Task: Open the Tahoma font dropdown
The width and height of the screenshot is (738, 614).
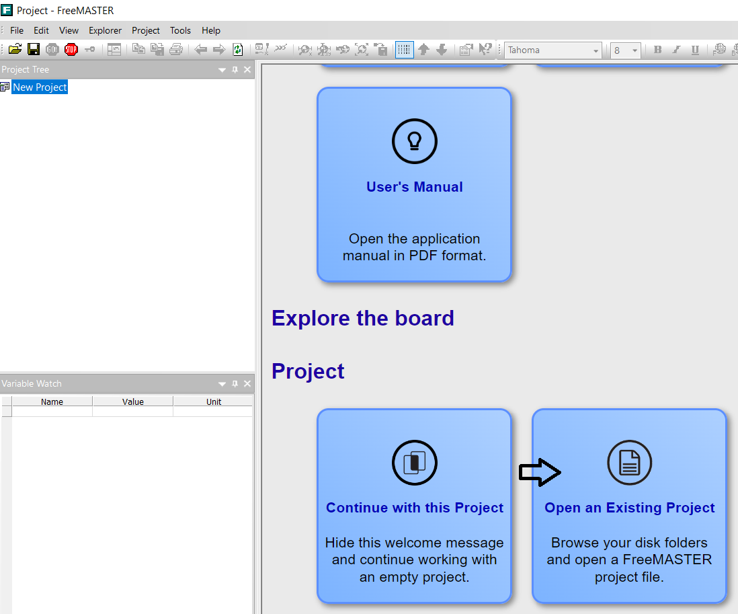Action: (596, 50)
